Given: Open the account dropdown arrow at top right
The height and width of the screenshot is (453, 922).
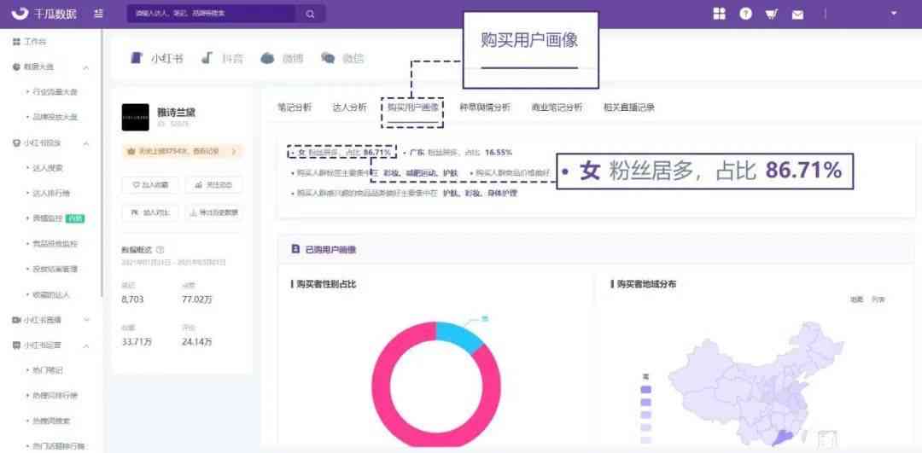Looking at the screenshot, I should tap(894, 14).
